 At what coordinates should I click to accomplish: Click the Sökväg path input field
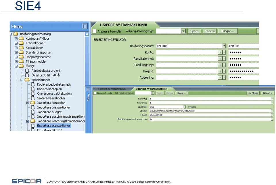(x=210, y=111)
